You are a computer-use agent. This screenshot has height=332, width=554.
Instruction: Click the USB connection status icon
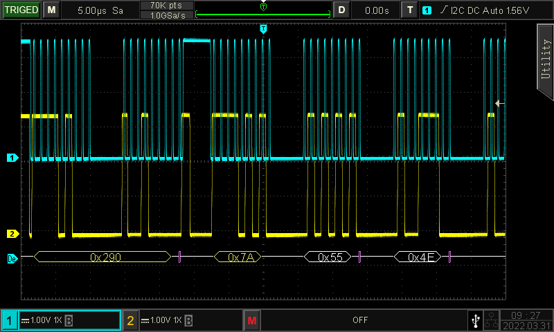pyautogui.click(x=475, y=320)
